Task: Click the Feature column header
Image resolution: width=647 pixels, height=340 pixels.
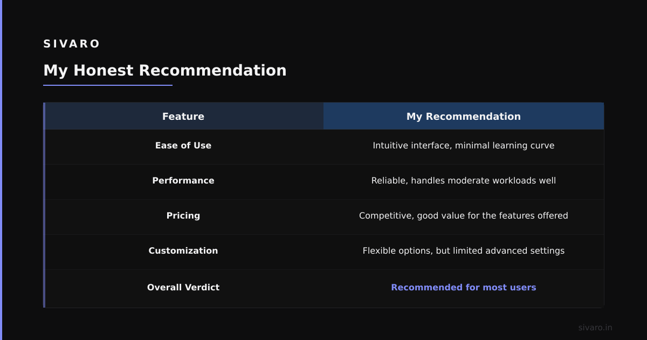Action: point(183,116)
